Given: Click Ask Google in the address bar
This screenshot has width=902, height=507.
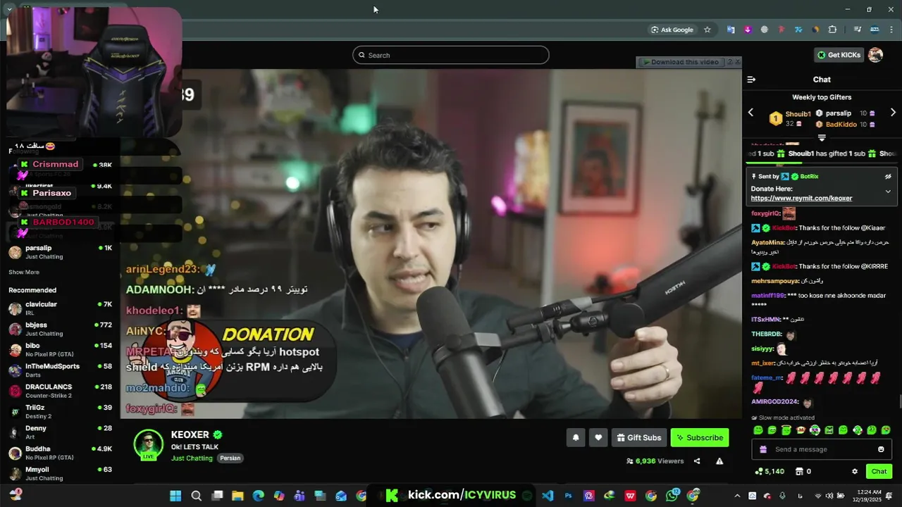Looking at the screenshot, I should (672, 30).
